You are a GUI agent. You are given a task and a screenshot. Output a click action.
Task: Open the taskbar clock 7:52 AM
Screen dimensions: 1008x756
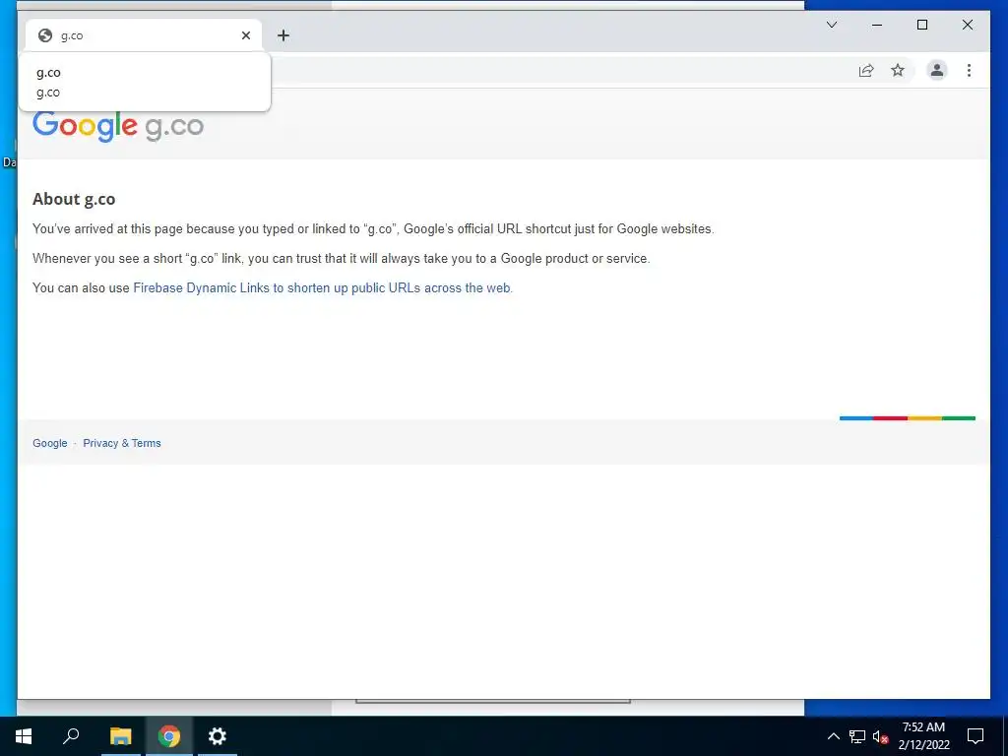tap(923, 736)
